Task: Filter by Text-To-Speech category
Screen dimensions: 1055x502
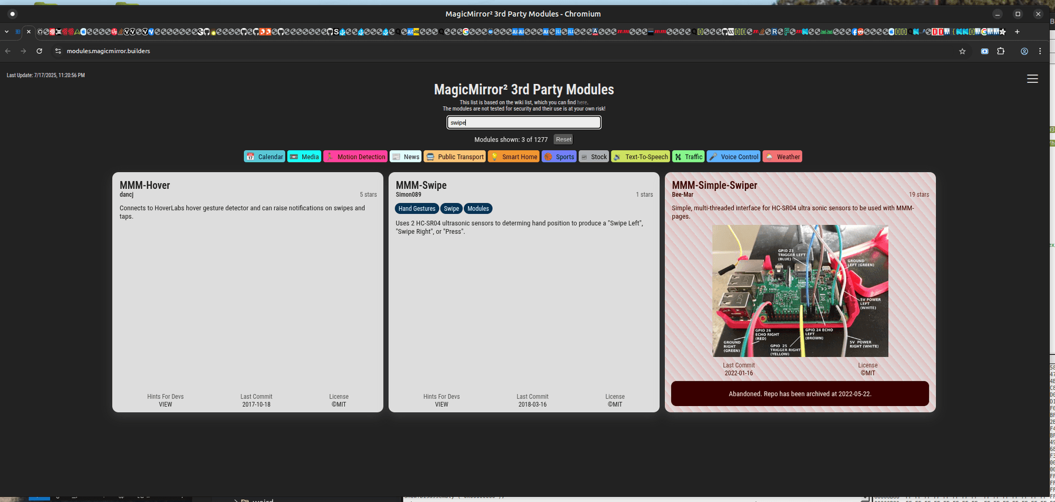Action: (640, 157)
